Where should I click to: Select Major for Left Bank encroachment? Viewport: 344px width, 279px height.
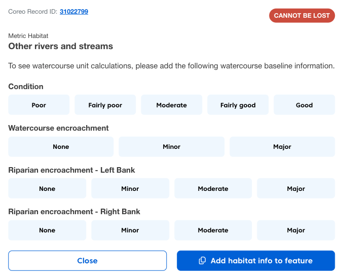click(296, 189)
